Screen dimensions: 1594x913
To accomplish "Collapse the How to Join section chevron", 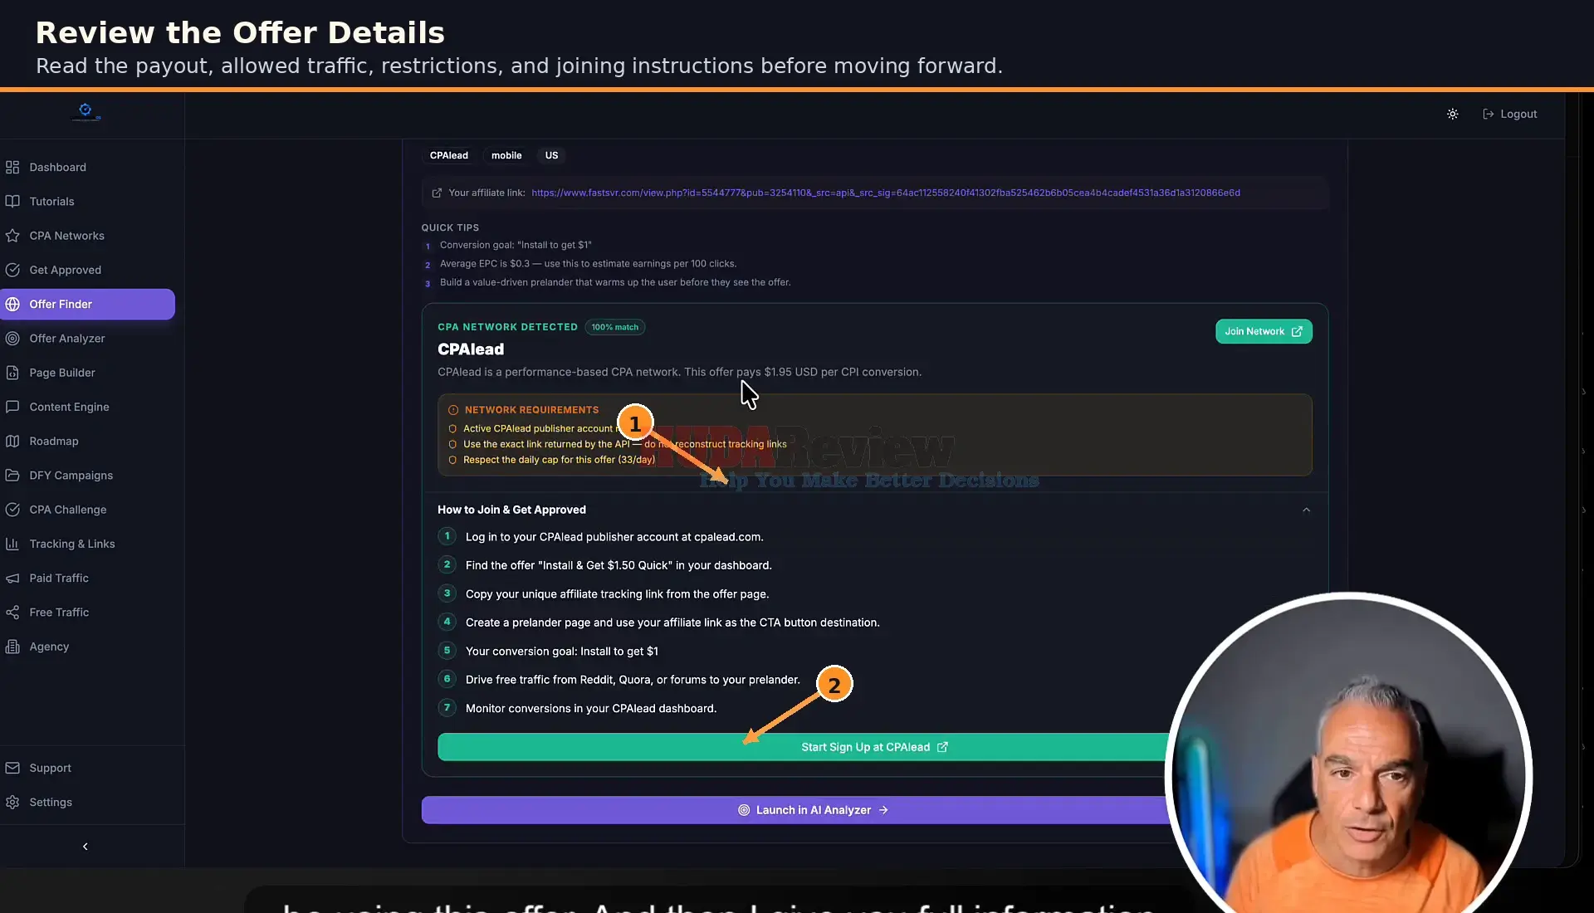I will tap(1306, 510).
